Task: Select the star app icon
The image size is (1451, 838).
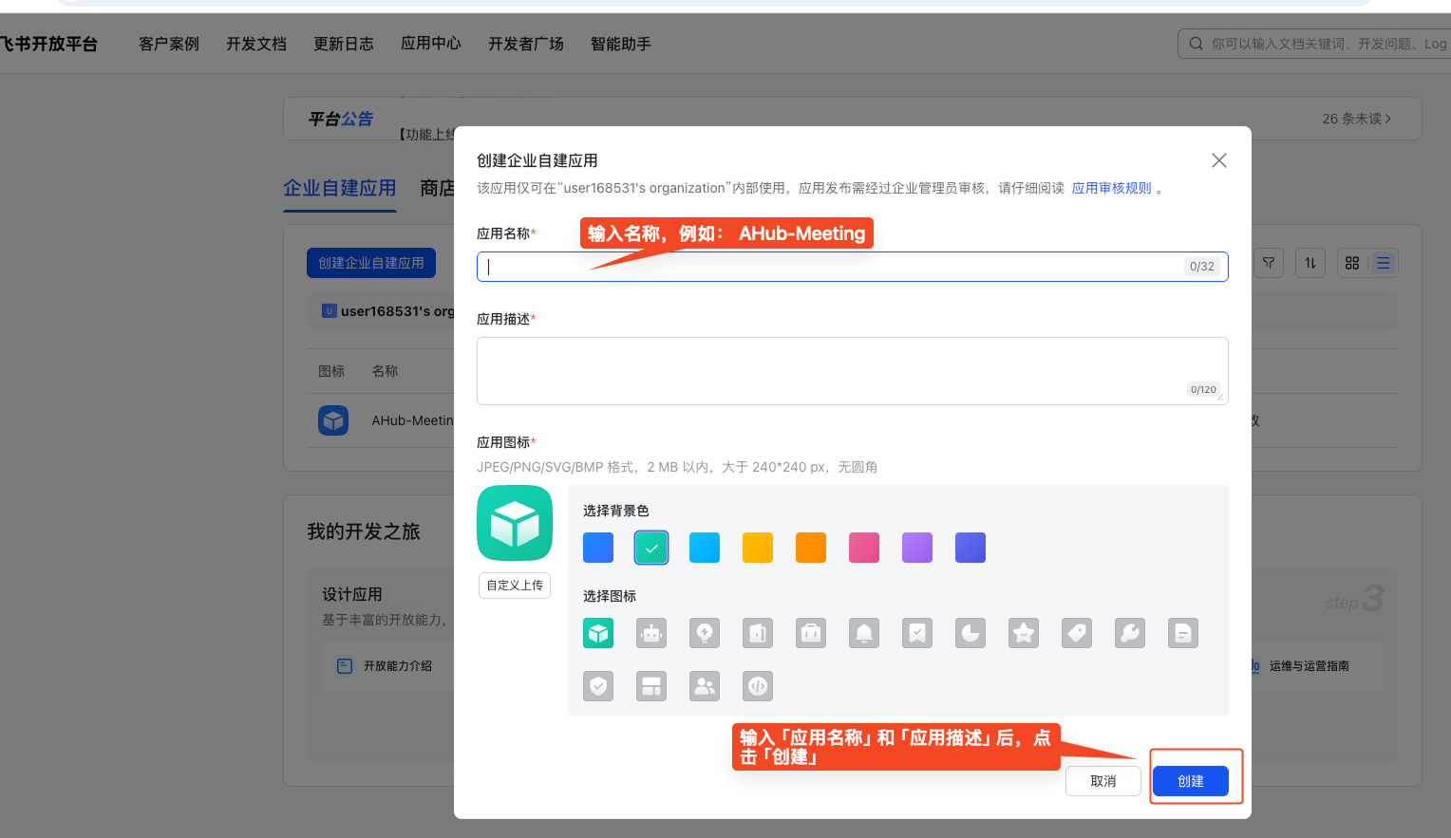Action: pos(1024,633)
